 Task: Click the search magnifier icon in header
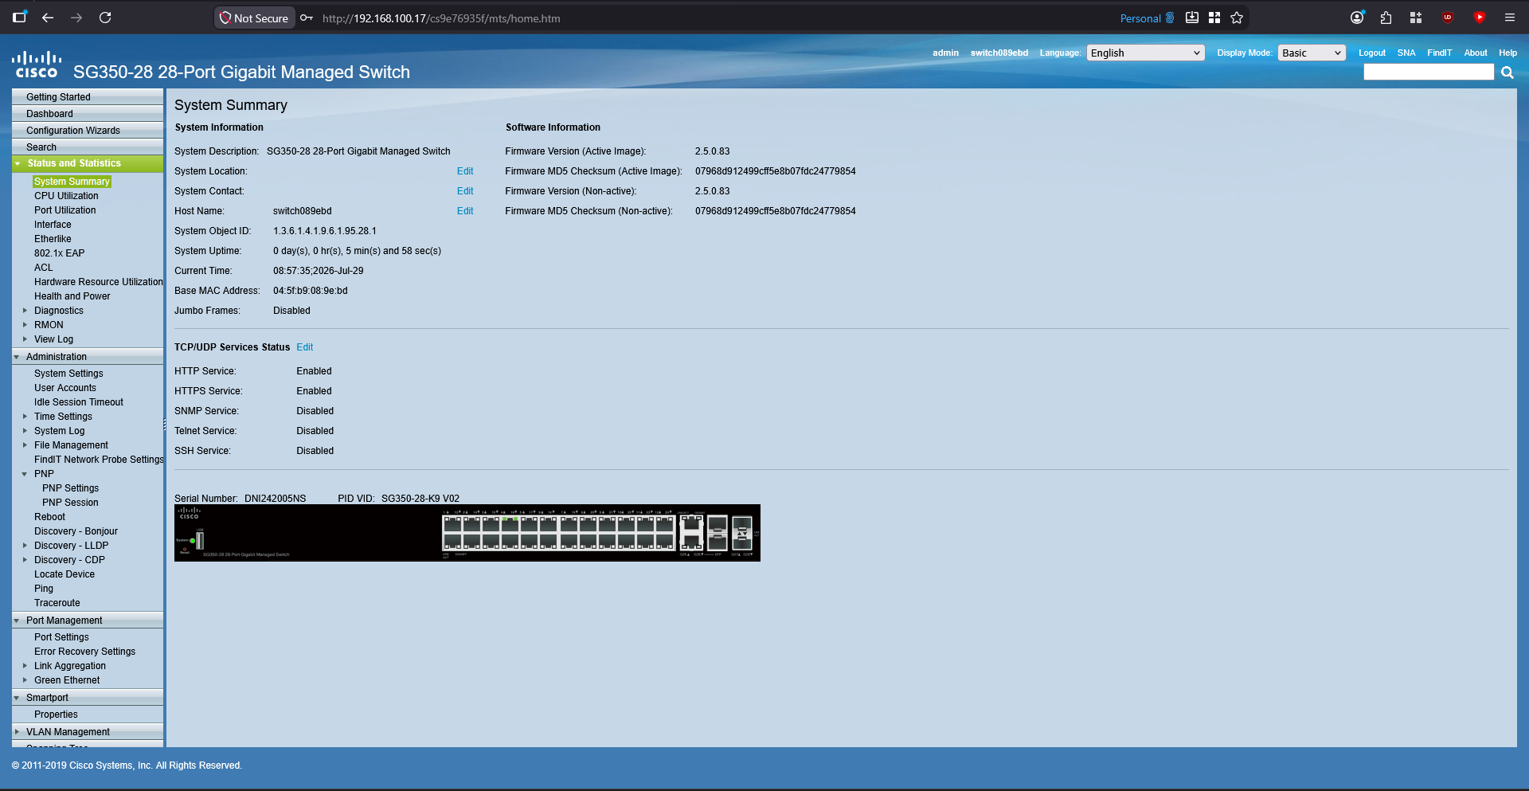(1507, 72)
